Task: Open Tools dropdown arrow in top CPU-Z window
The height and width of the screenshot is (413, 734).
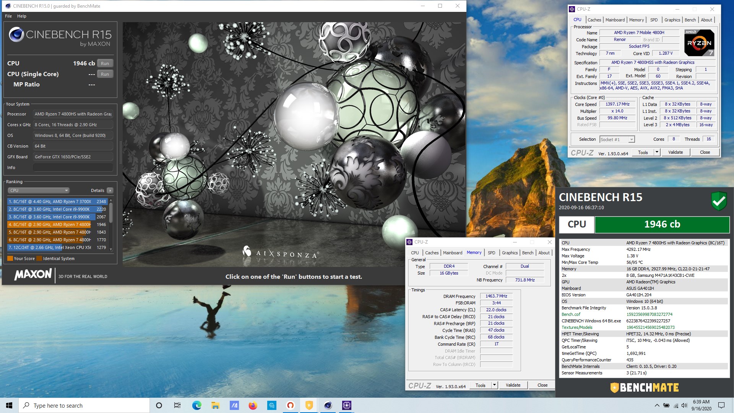Action: (x=657, y=152)
